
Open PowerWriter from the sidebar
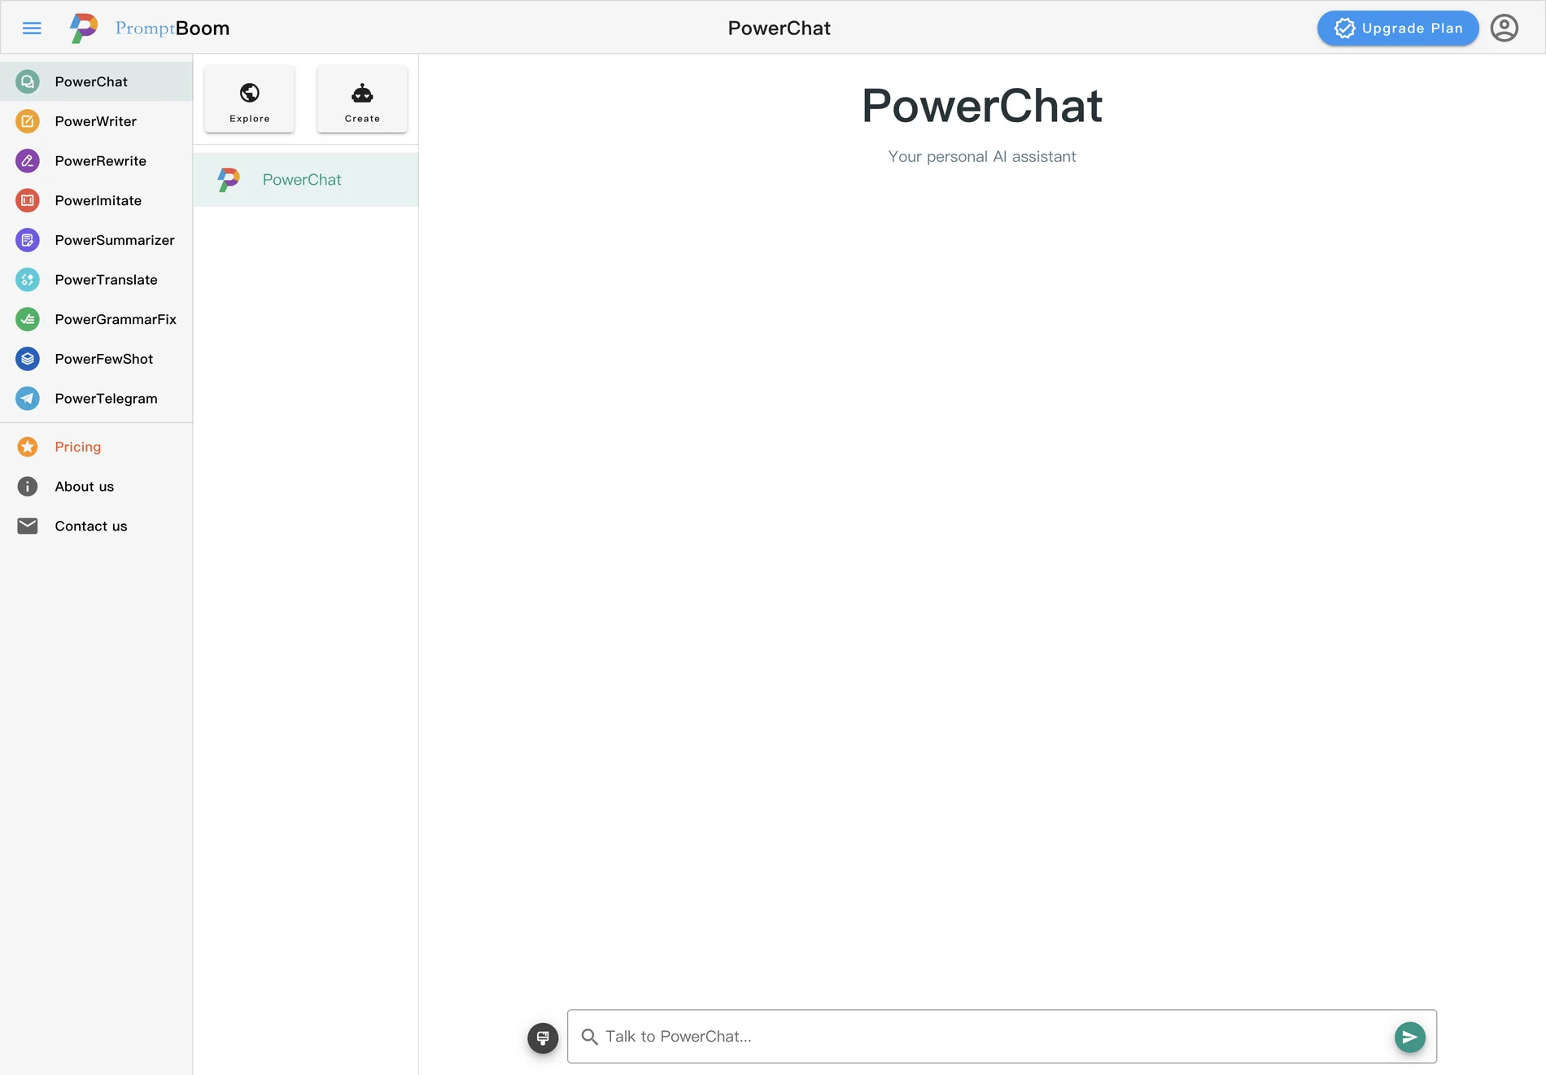point(96,121)
